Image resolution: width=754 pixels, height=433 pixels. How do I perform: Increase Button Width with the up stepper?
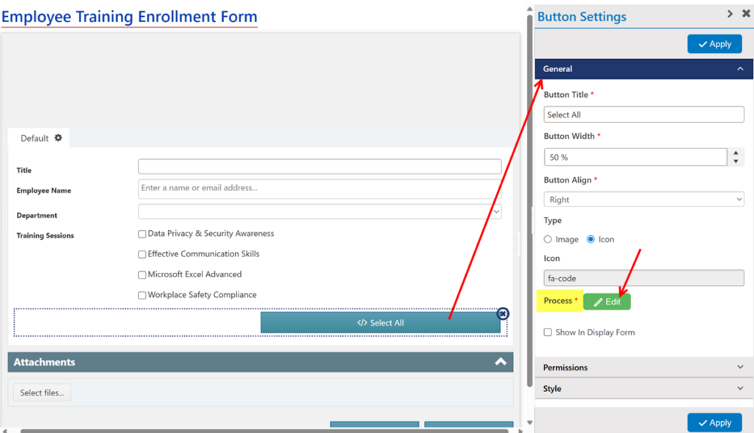[736, 153]
